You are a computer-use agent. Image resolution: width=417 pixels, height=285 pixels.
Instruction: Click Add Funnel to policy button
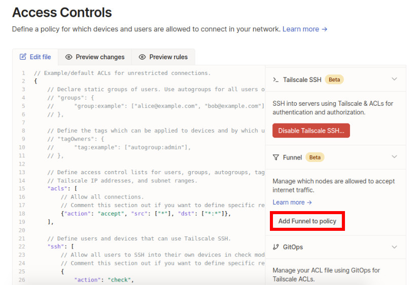(307, 221)
